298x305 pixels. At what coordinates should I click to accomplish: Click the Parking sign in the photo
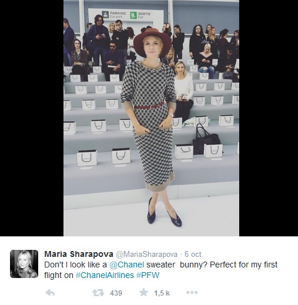(x=114, y=15)
